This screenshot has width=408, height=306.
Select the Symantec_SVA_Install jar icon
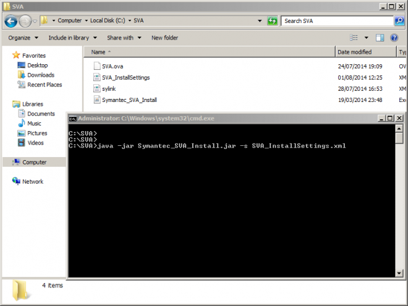pos(97,100)
